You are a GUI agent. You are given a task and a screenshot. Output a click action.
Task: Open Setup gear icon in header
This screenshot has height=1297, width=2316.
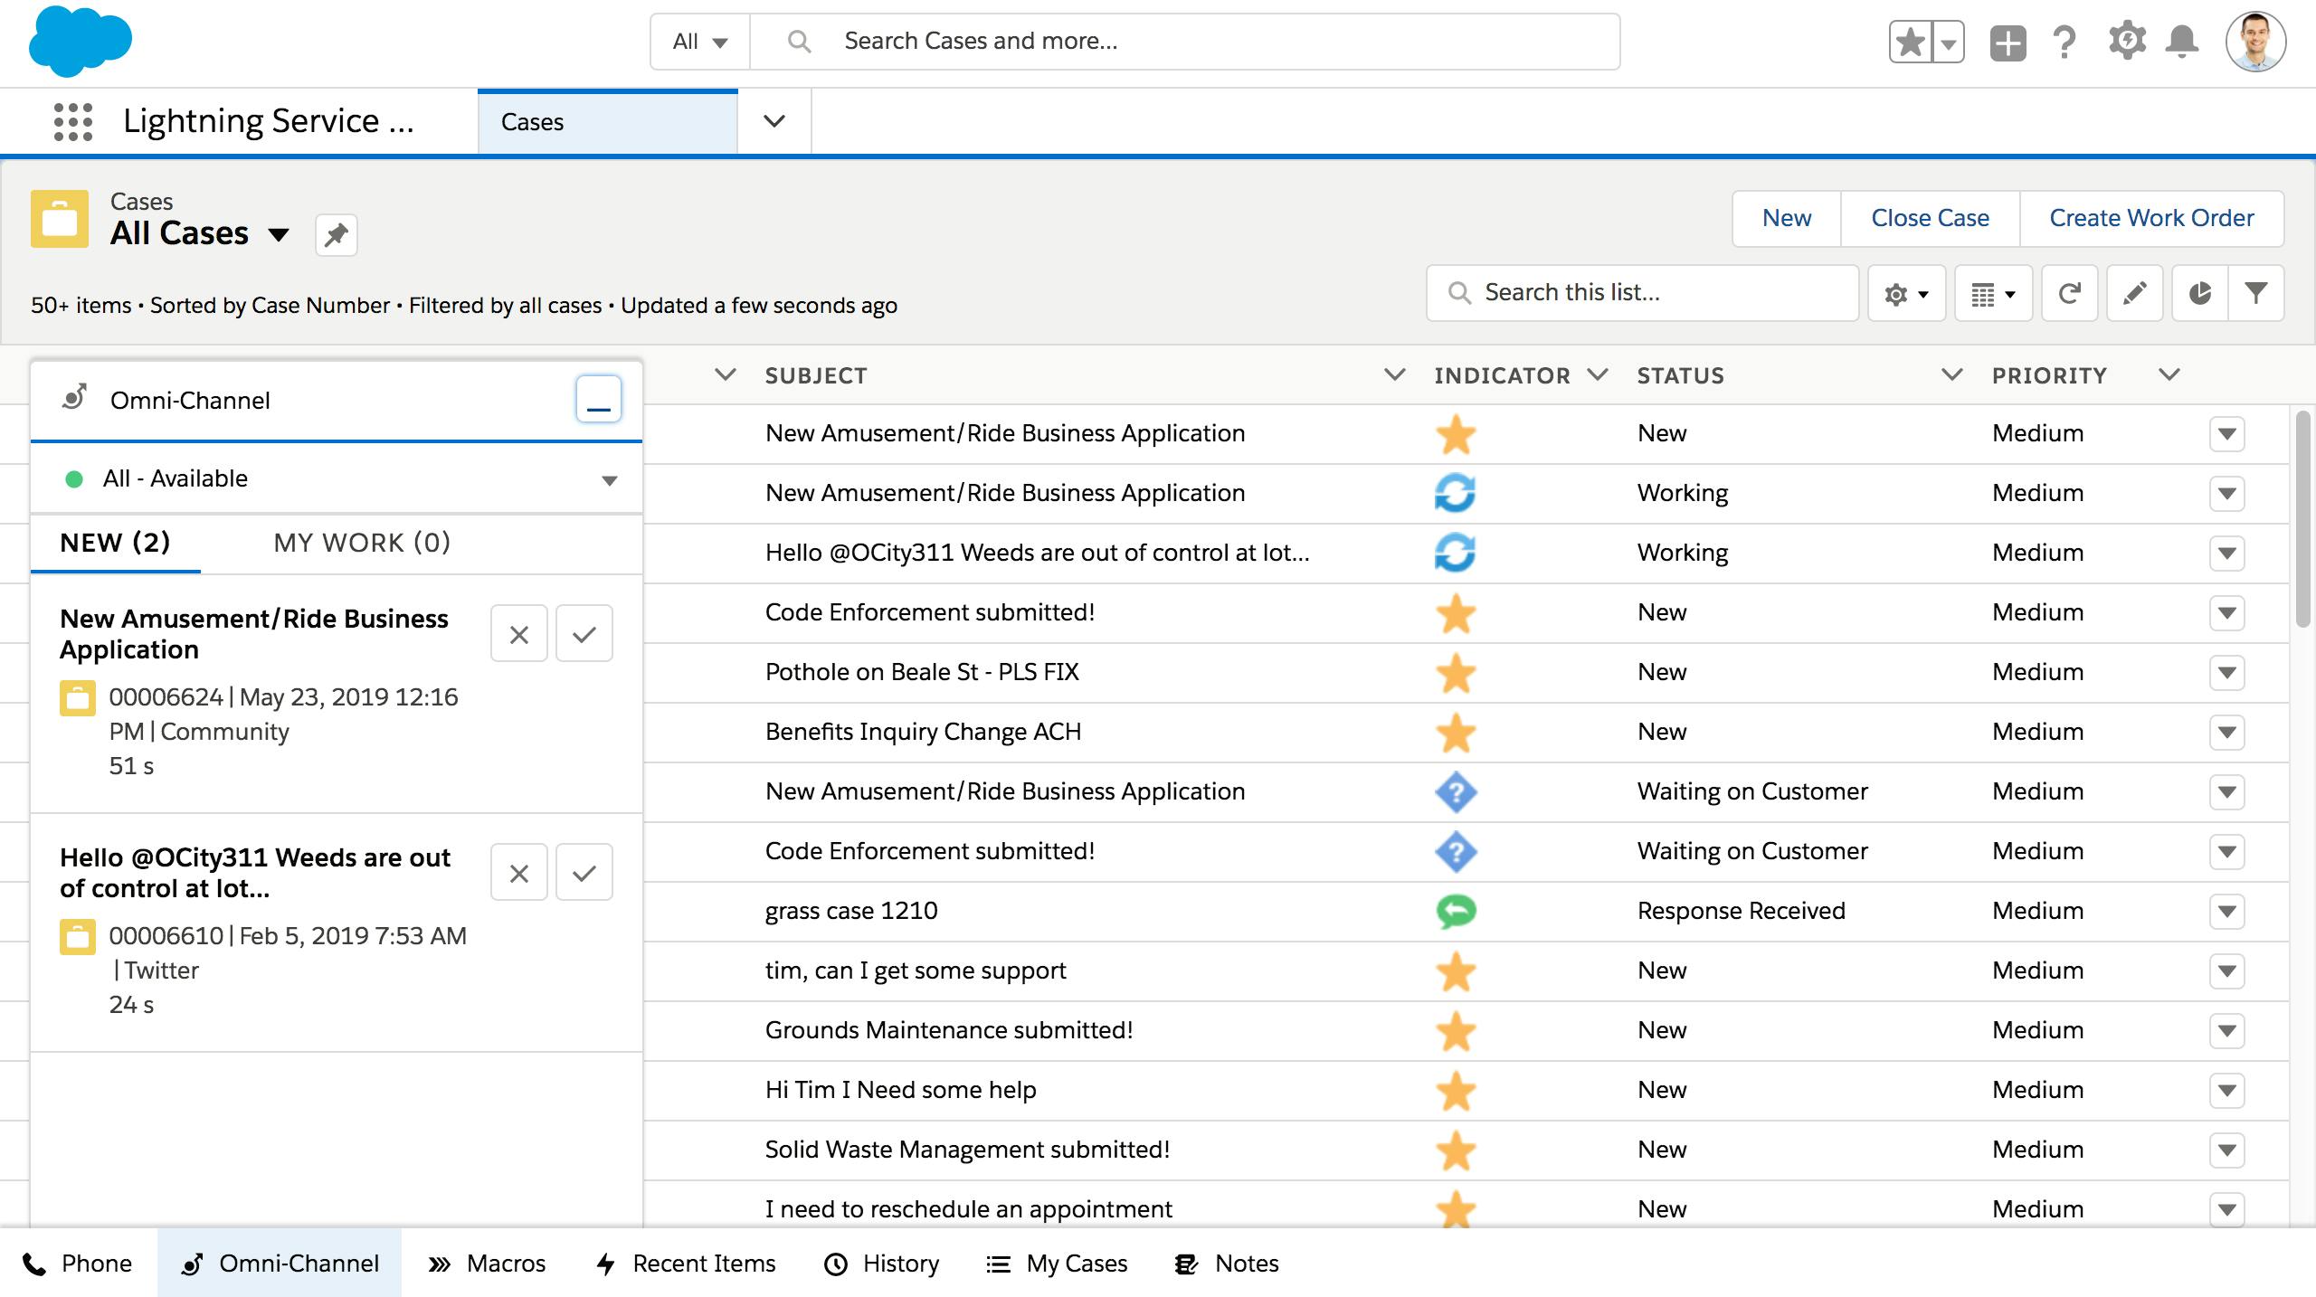(x=2127, y=42)
